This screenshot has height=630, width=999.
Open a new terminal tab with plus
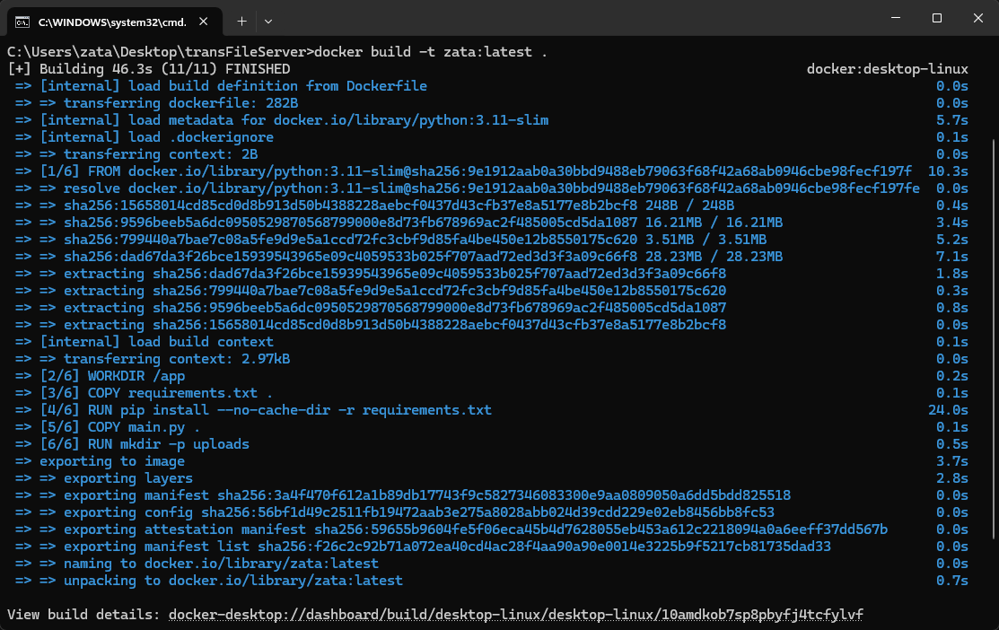pyautogui.click(x=241, y=22)
